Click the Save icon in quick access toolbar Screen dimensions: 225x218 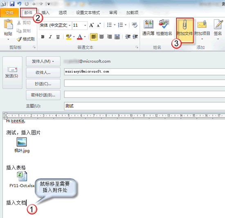[12, 4]
